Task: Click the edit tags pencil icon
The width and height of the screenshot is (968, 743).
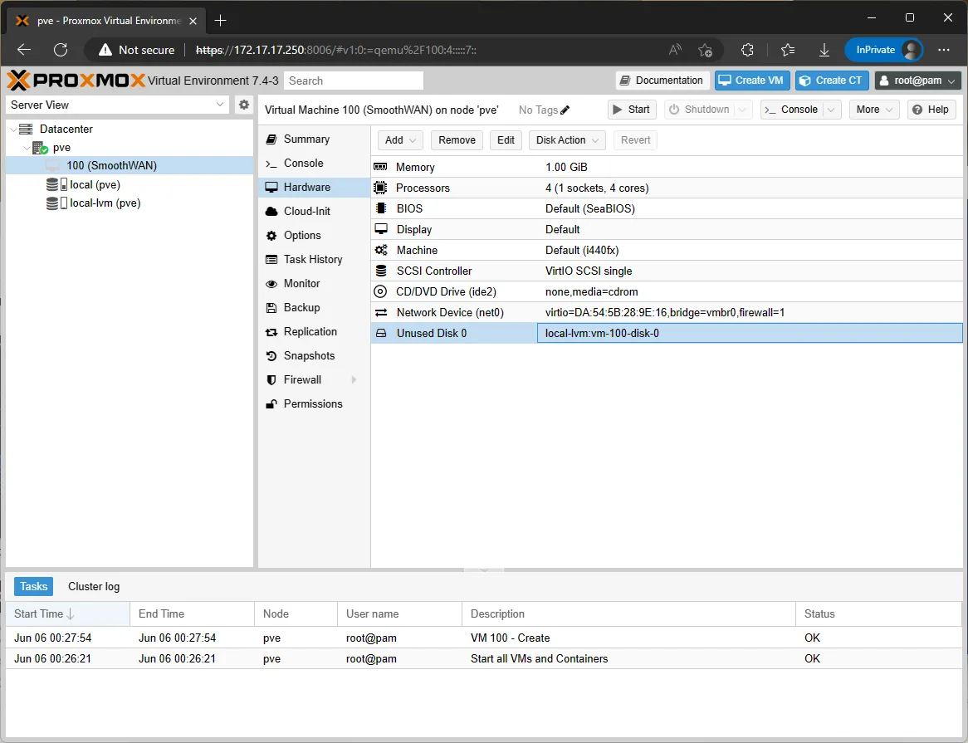Action: pyautogui.click(x=565, y=110)
